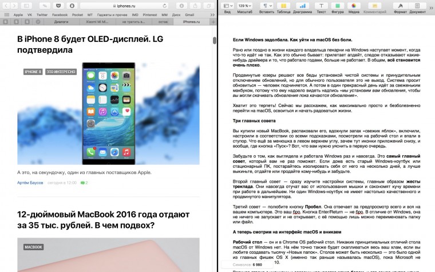
Task: Open the Gmail bookmark
Action: (x=189, y=15)
